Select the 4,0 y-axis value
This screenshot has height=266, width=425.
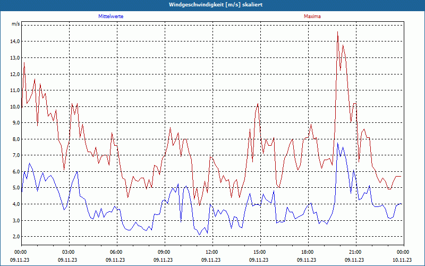16,204
